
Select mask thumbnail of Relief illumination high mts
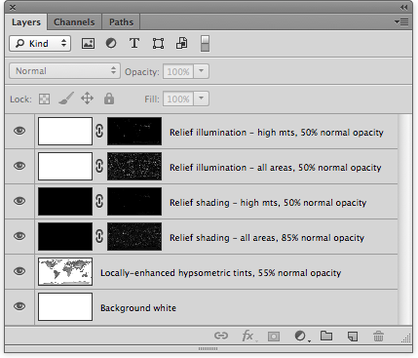[x=134, y=131]
